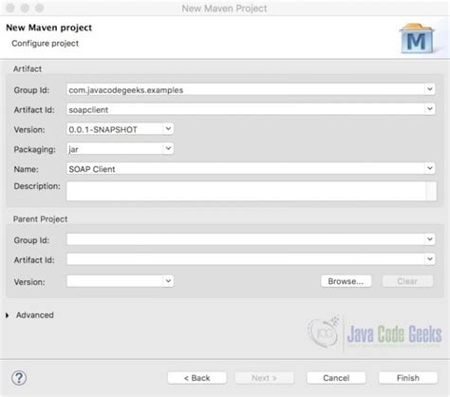
Task: Click the Maven M wizard icon
Action: 417,39
